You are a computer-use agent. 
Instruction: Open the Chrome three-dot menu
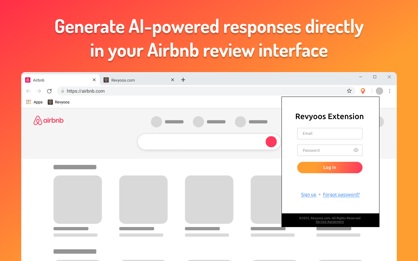390,91
